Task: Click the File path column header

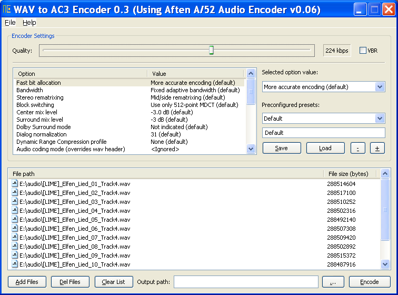Action: click(x=166, y=174)
